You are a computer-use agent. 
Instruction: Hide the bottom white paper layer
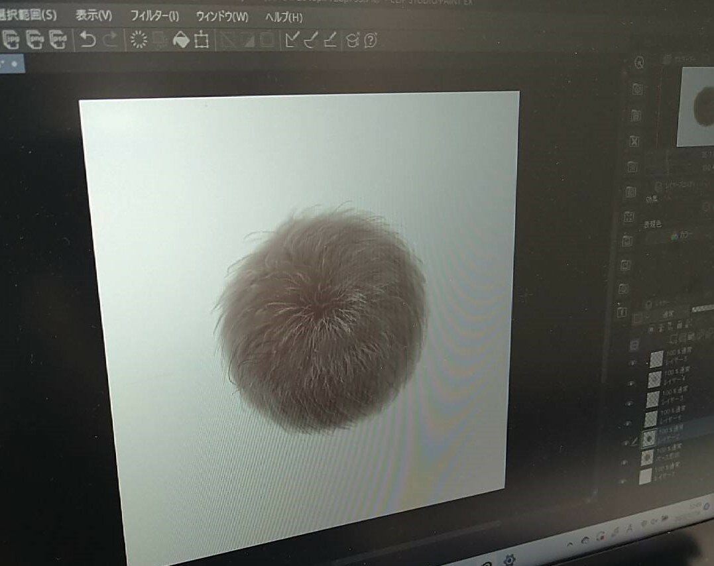tap(623, 481)
